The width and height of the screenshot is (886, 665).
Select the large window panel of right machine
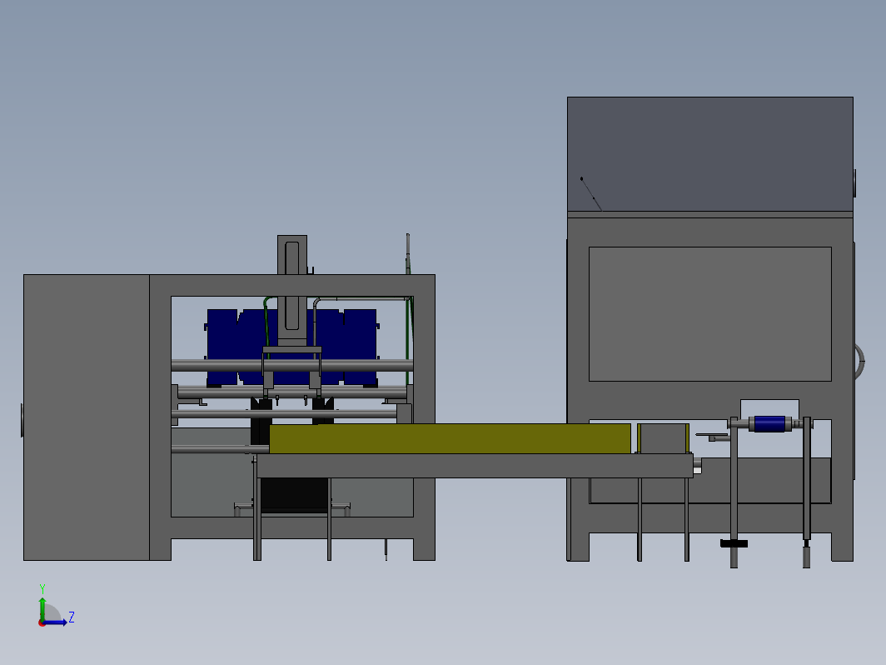coord(709,314)
